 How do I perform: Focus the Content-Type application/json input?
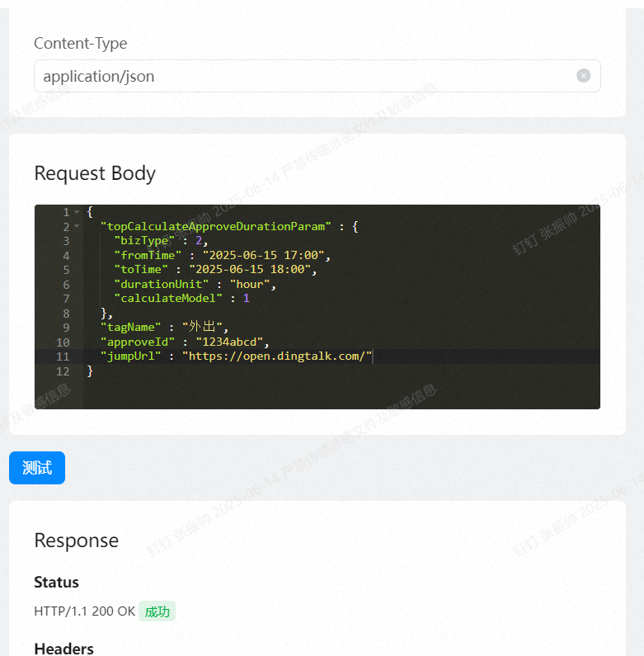pos(305,76)
